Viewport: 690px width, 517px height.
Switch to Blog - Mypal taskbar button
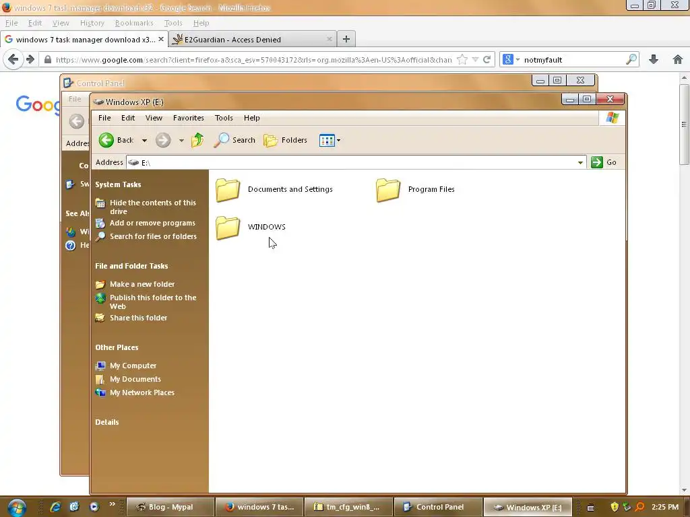(x=170, y=507)
